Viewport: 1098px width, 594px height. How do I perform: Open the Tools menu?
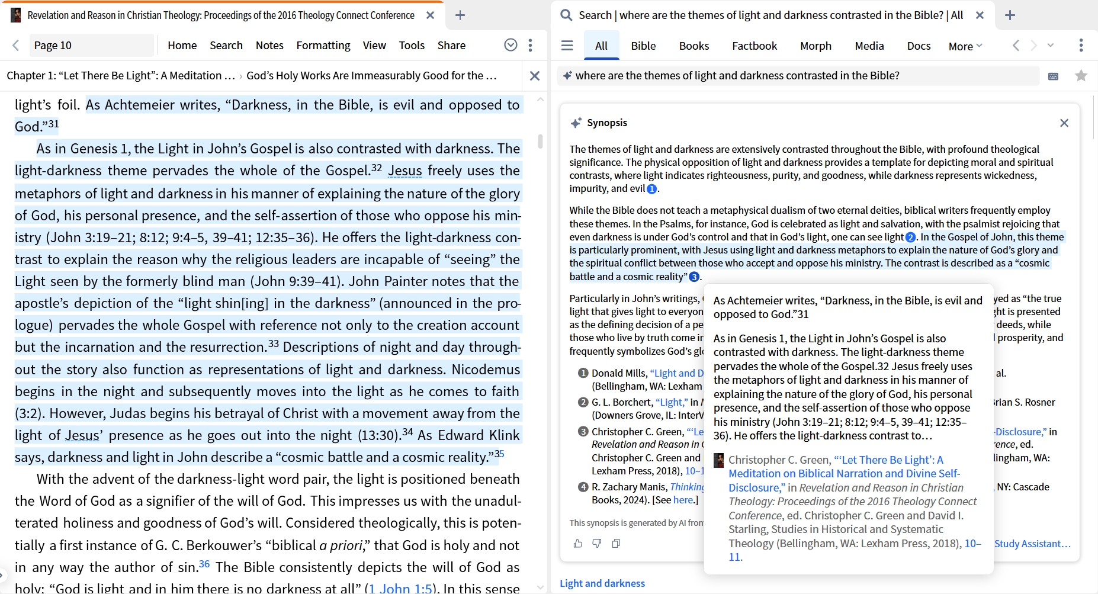[x=412, y=45]
